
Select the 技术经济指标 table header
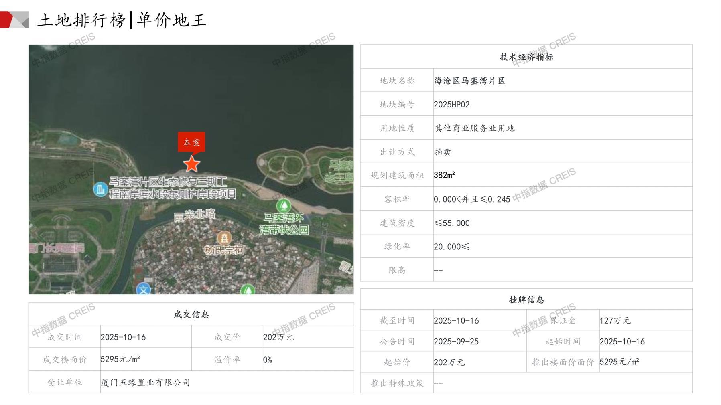(x=526, y=57)
